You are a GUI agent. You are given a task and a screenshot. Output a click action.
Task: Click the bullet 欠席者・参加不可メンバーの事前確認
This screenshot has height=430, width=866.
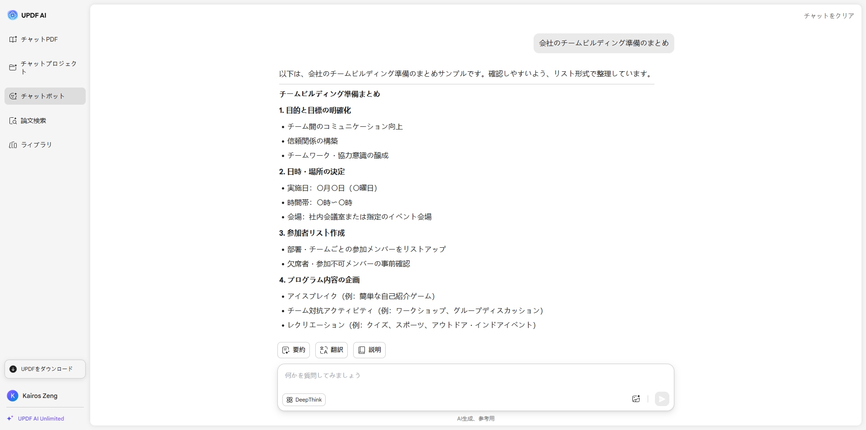point(349,264)
